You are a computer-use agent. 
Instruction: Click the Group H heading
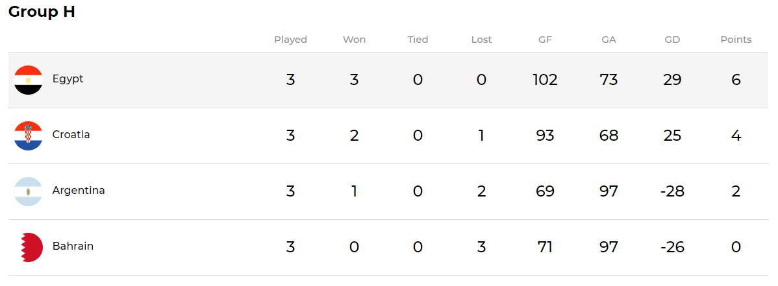[42, 12]
